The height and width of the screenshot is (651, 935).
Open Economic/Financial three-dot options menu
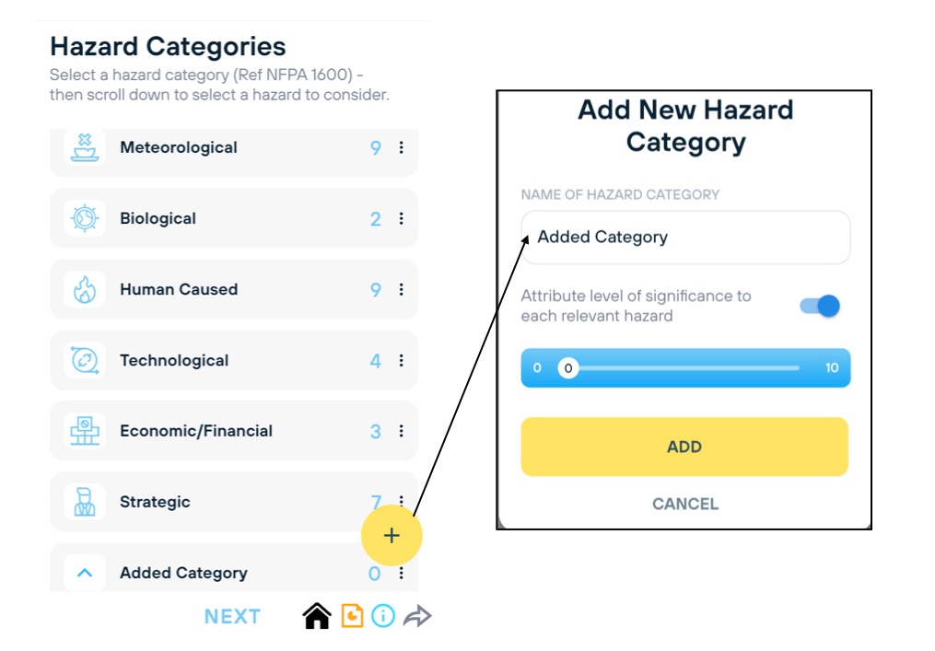coord(401,431)
